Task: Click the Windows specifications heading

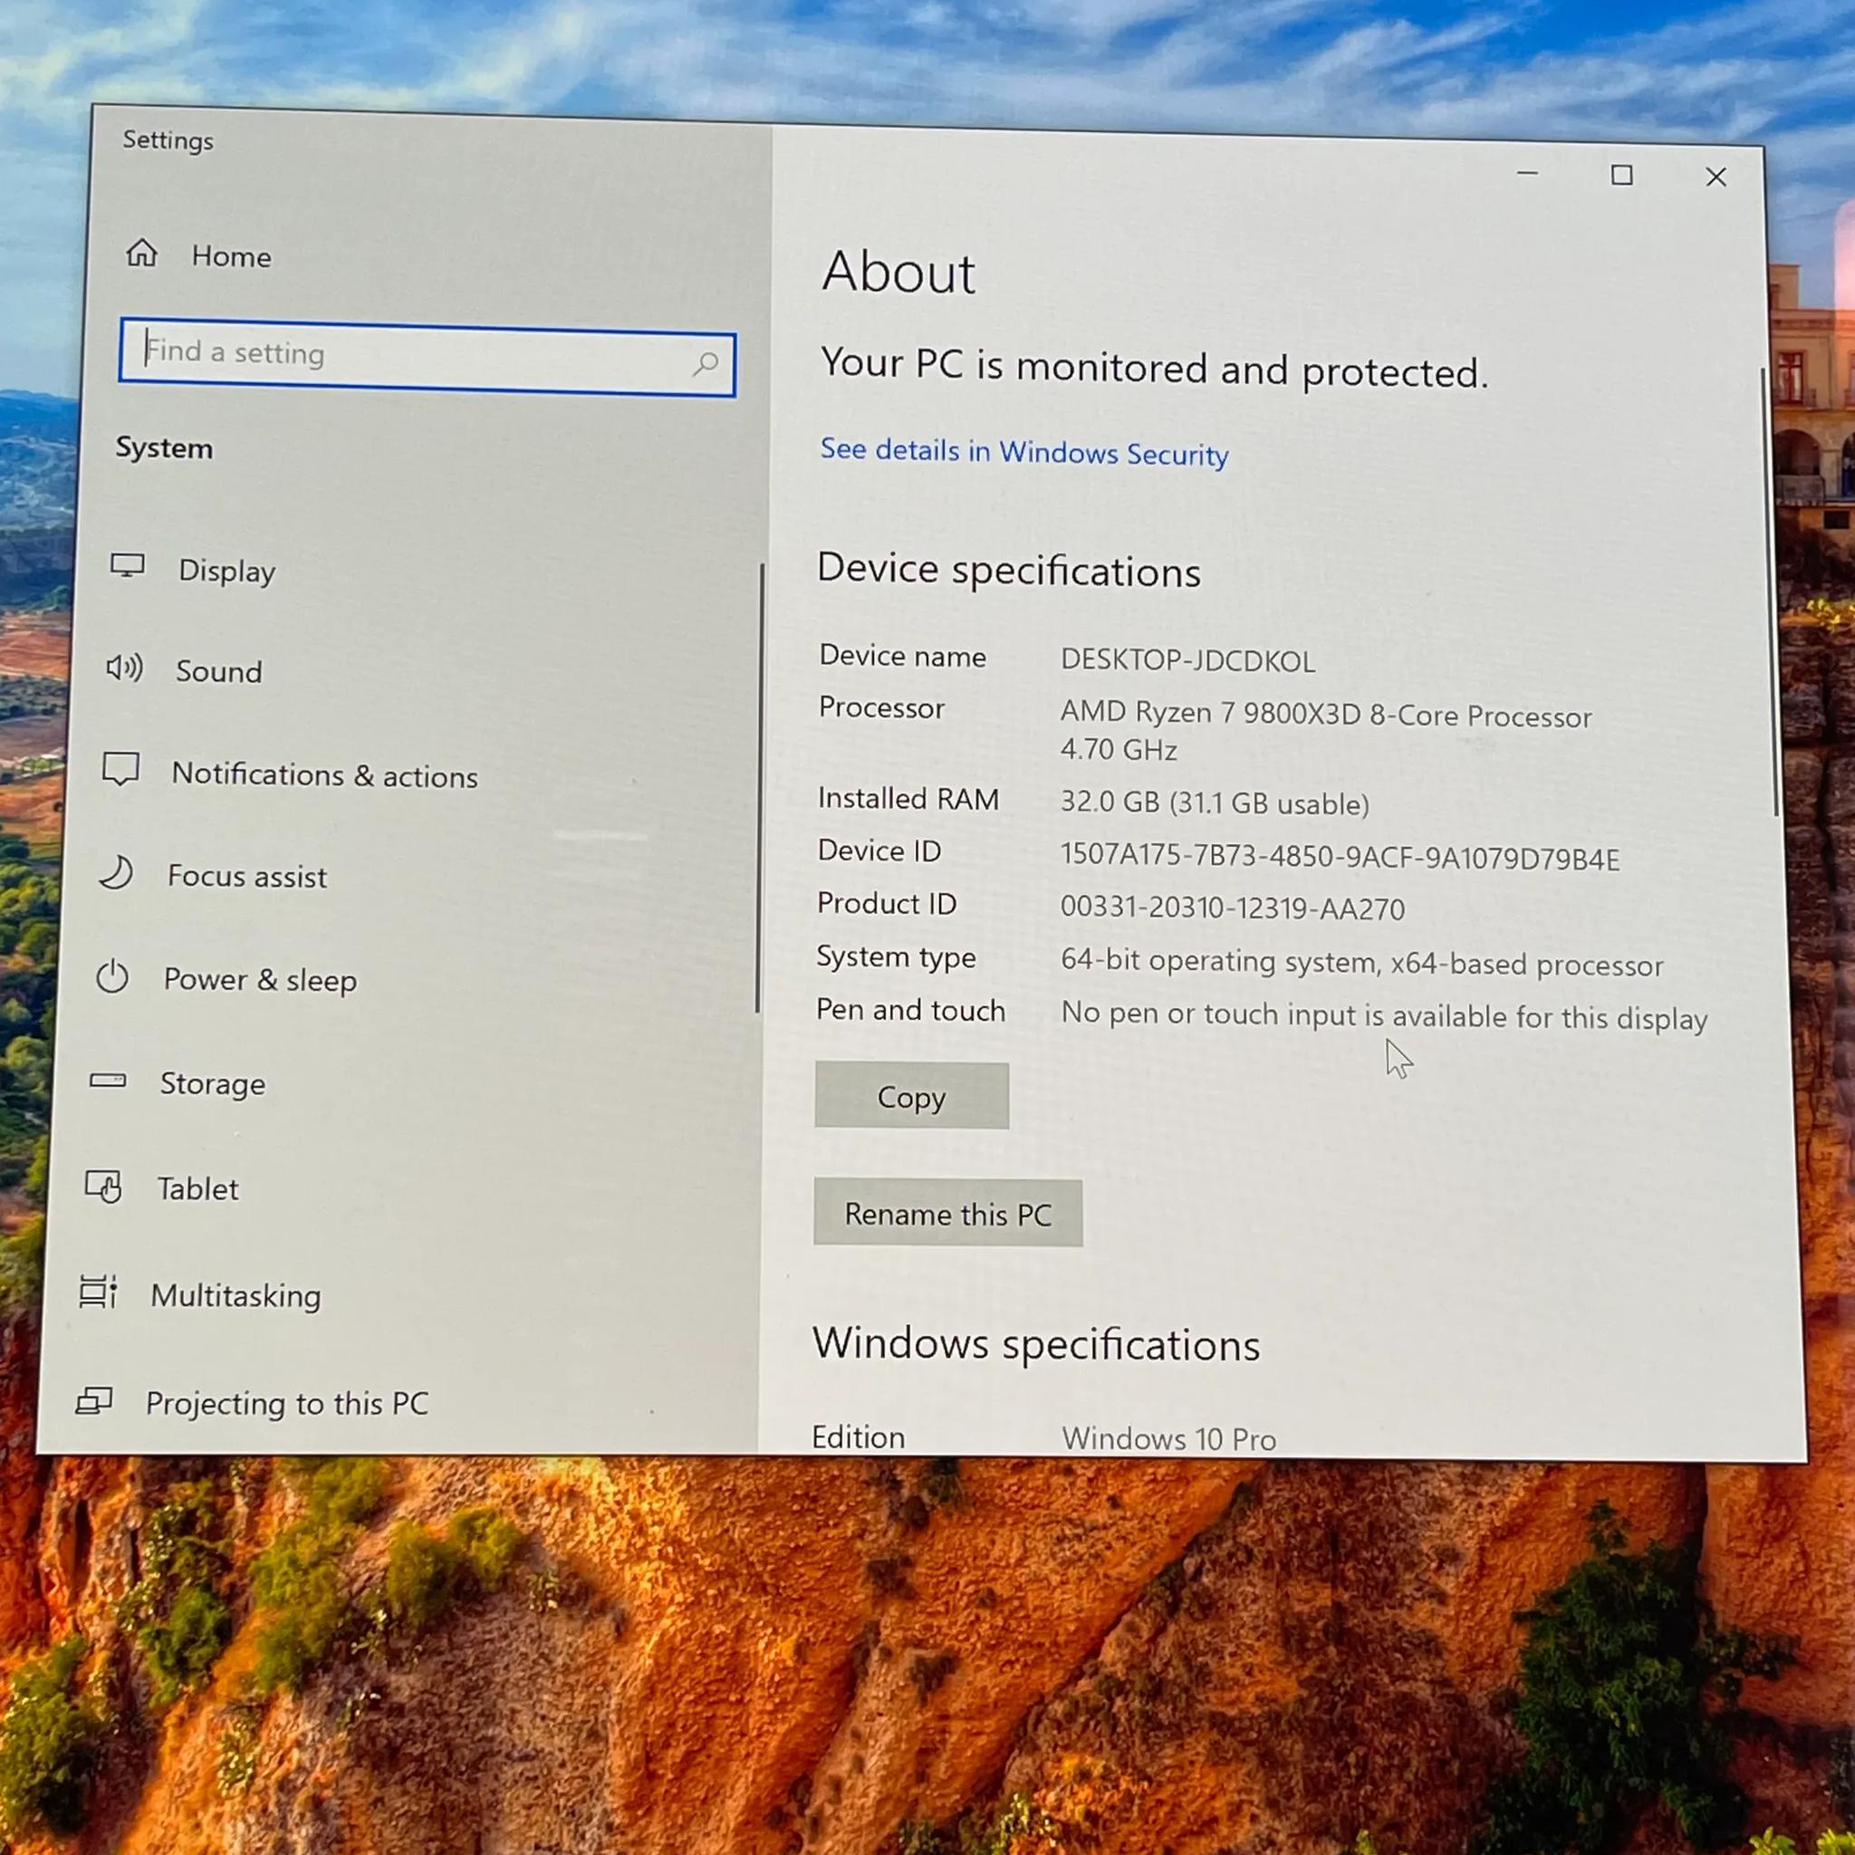Action: tap(1036, 1345)
